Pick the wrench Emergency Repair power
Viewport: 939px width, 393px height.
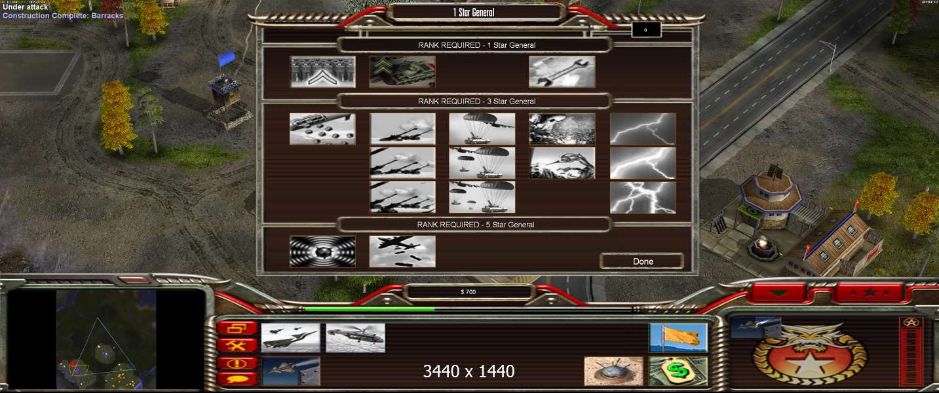(x=562, y=72)
